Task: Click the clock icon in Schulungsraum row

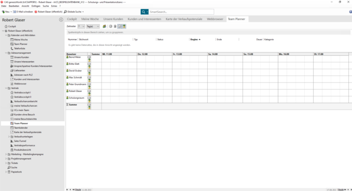Action: point(89,98)
